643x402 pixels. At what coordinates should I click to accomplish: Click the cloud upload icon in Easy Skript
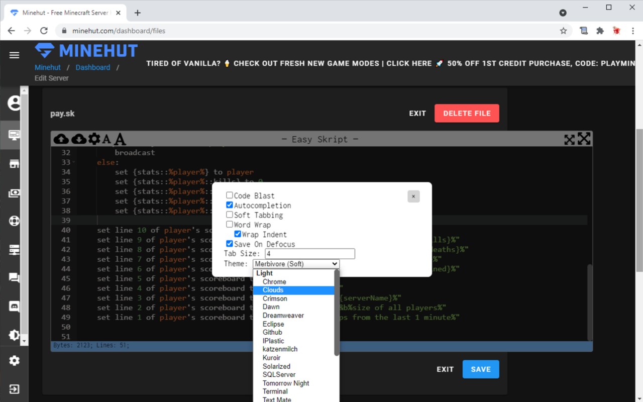[61, 139]
